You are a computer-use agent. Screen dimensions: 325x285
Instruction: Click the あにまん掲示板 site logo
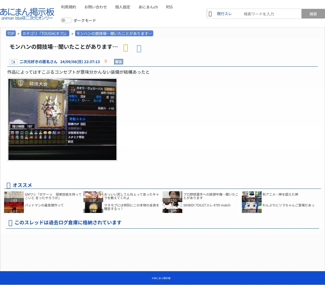[27, 14]
